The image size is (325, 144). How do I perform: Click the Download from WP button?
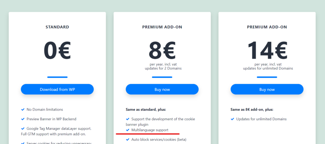57,89
